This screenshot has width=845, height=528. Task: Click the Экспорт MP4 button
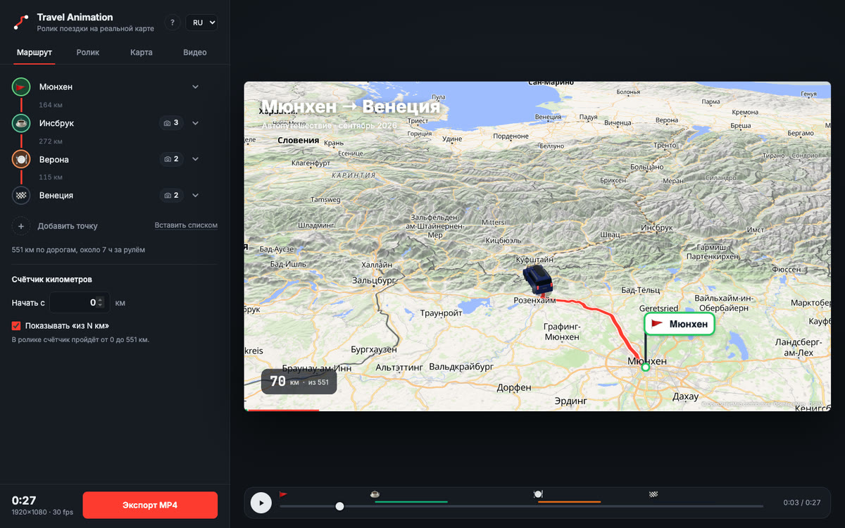click(x=150, y=505)
